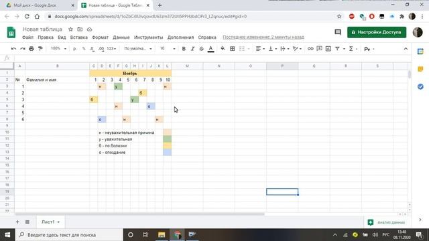
Task: Open the Справка menu
Action: click(x=207, y=37)
